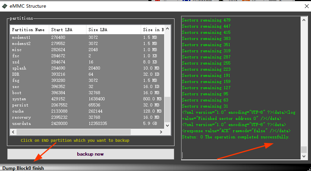Viewport: 311px width, 171px height.
Task: Click partition list scroll up arrow
Action: 167,28
